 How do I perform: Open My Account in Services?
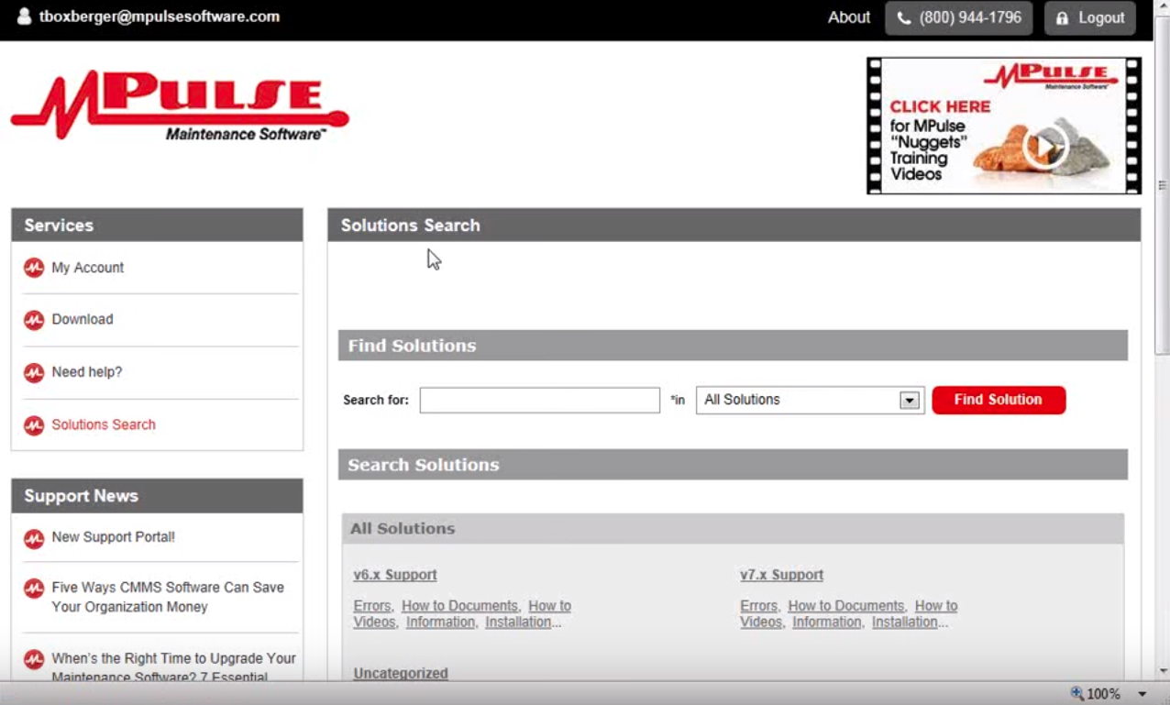click(x=88, y=268)
